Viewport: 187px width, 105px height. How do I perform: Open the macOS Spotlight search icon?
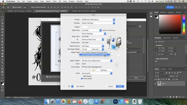pyautogui.click(x=179, y=1)
